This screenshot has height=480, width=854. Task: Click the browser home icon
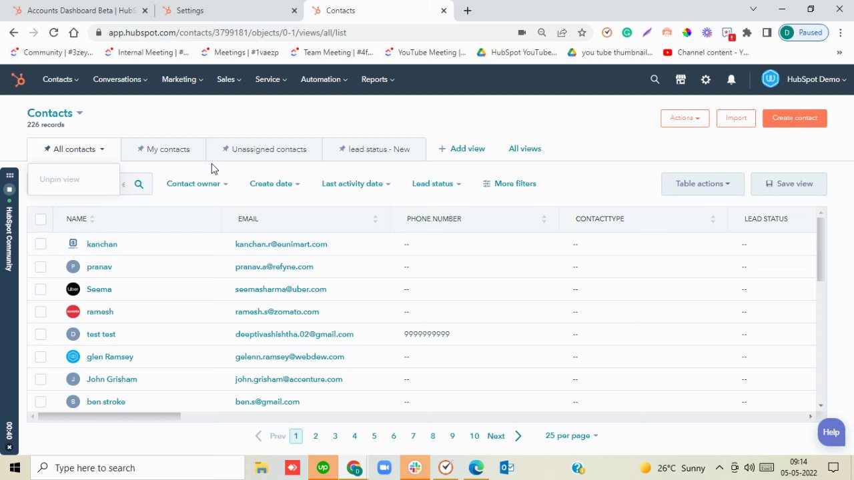pos(73,32)
